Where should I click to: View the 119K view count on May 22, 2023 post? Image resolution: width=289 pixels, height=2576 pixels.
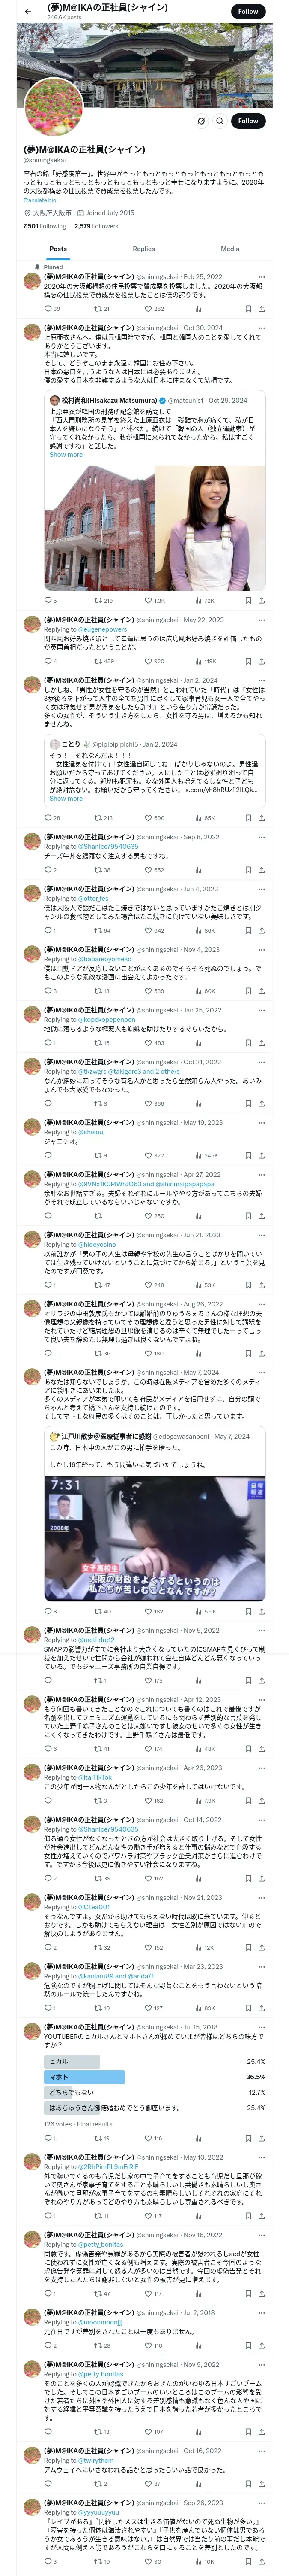pos(207,661)
